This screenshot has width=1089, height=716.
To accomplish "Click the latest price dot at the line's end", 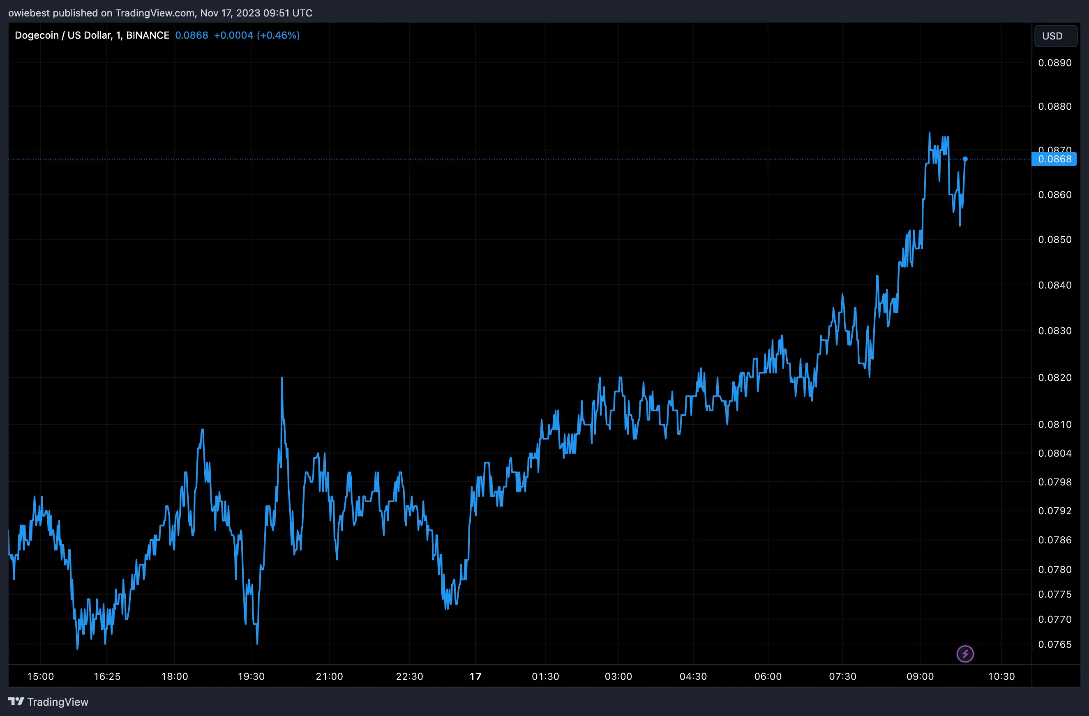I will tap(965, 159).
